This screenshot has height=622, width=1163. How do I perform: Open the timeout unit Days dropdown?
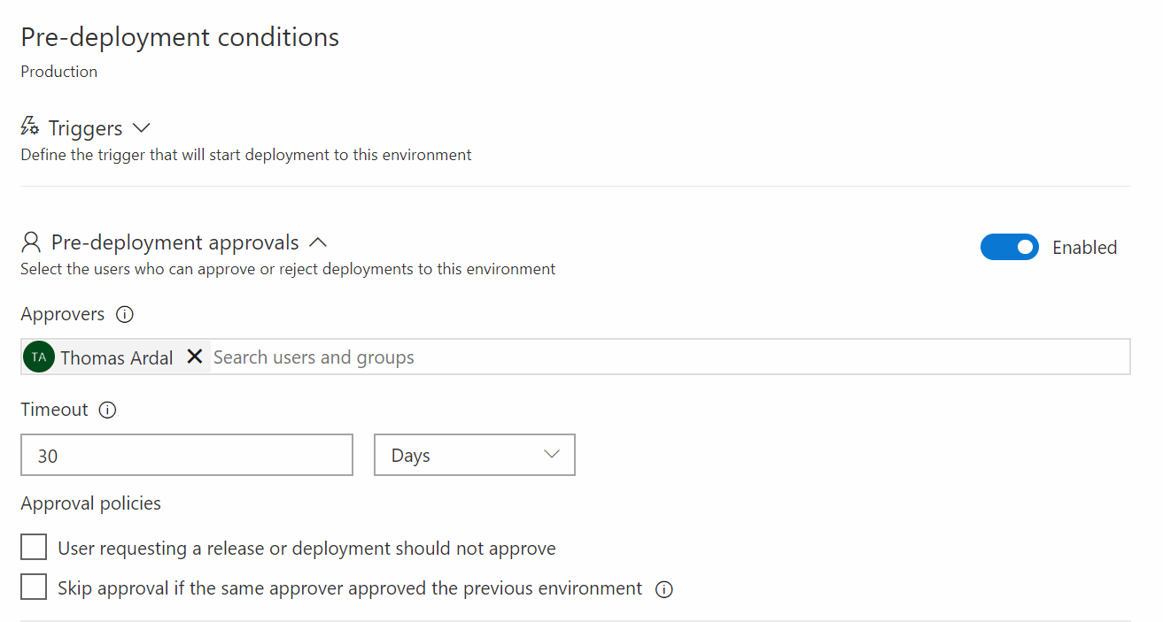tap(474, 455)
